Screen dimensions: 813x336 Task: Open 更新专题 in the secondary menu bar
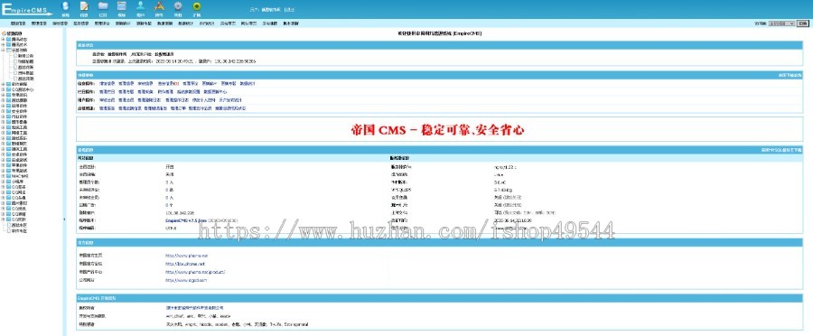point(145,23)
